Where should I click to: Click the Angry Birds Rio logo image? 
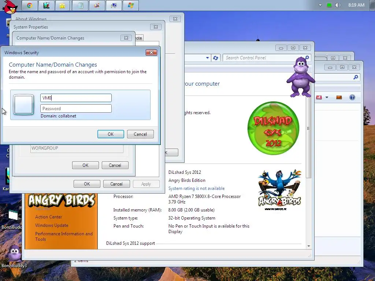pyautogui.click(x=279, y=190)
